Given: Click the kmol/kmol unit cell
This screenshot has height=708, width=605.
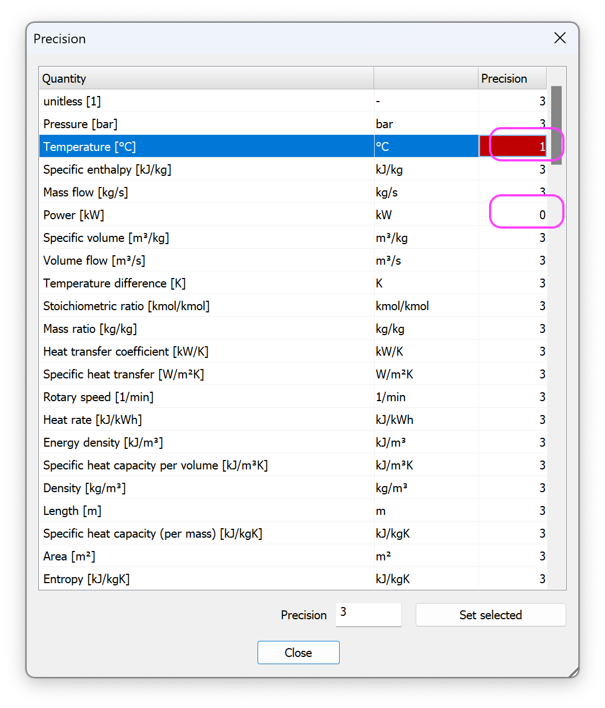Looking at the screenshot, I should click(426, 306).
